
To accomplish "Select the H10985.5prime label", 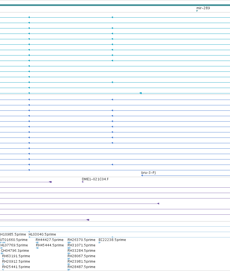I will pos(13,234).
